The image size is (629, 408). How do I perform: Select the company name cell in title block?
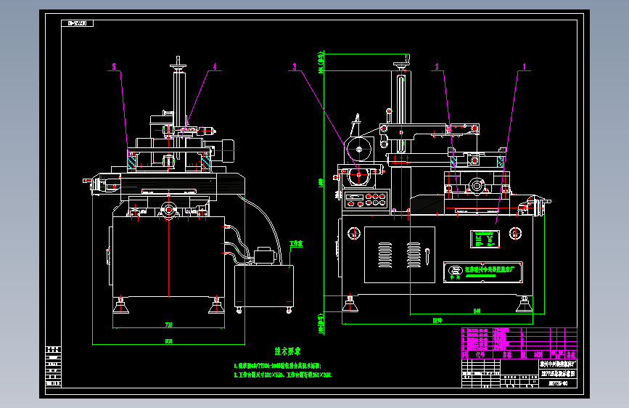point(558,364)
